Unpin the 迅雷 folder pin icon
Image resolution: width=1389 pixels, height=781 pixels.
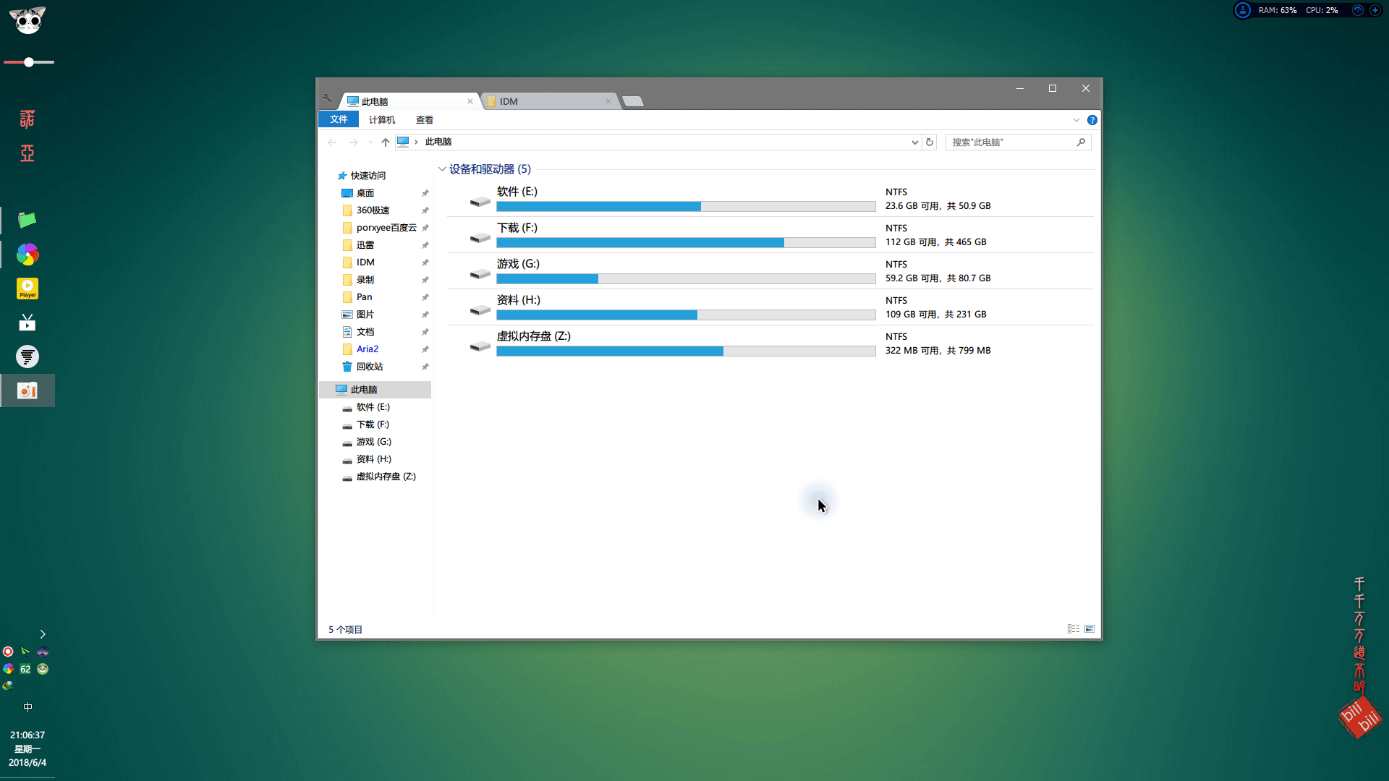pyautogui.click(x=425, y=245)
